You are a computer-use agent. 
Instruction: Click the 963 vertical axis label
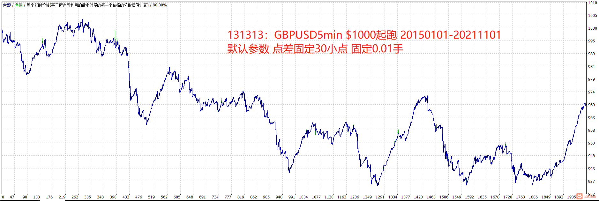click(x=591, y=118)
